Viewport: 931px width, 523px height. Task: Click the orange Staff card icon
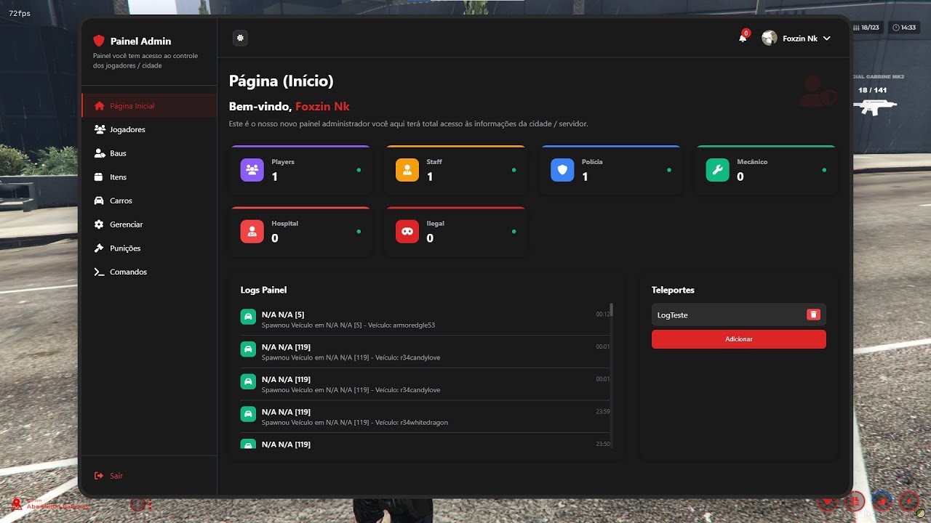pos(407,170)
